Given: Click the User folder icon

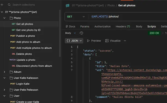Looking at the screenshot, I should [x=11, y=96].
